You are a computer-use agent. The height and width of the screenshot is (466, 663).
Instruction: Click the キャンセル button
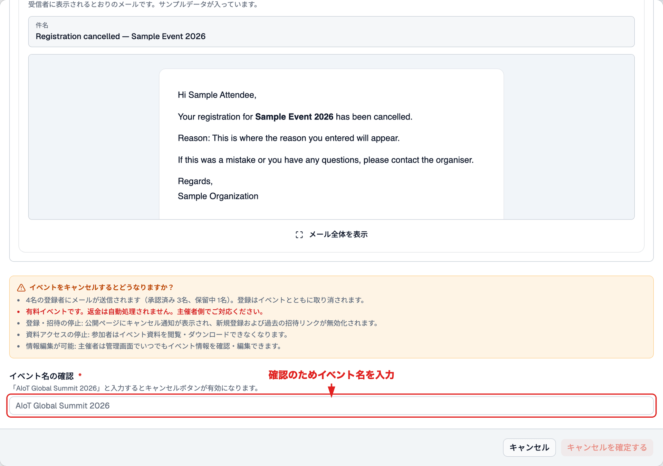(x=529, y=448)
